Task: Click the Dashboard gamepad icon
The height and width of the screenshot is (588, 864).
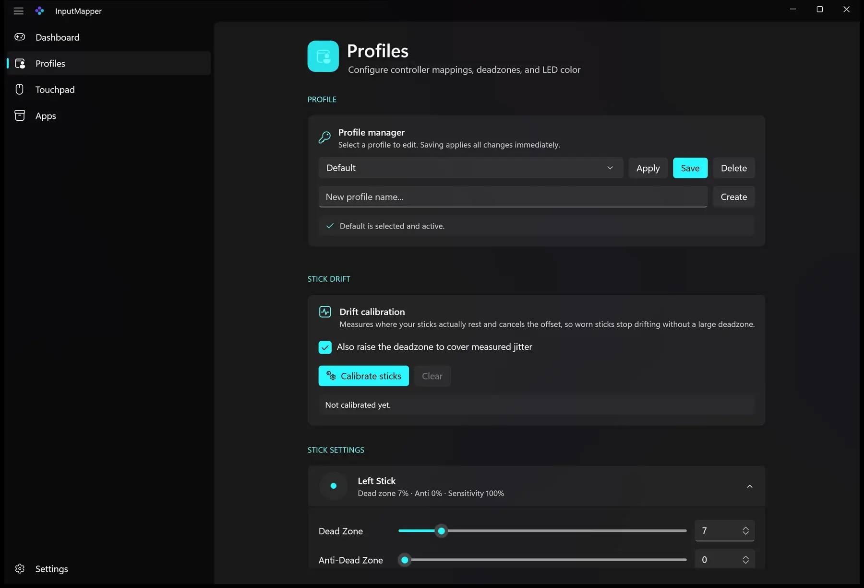Action: point(20,37)
